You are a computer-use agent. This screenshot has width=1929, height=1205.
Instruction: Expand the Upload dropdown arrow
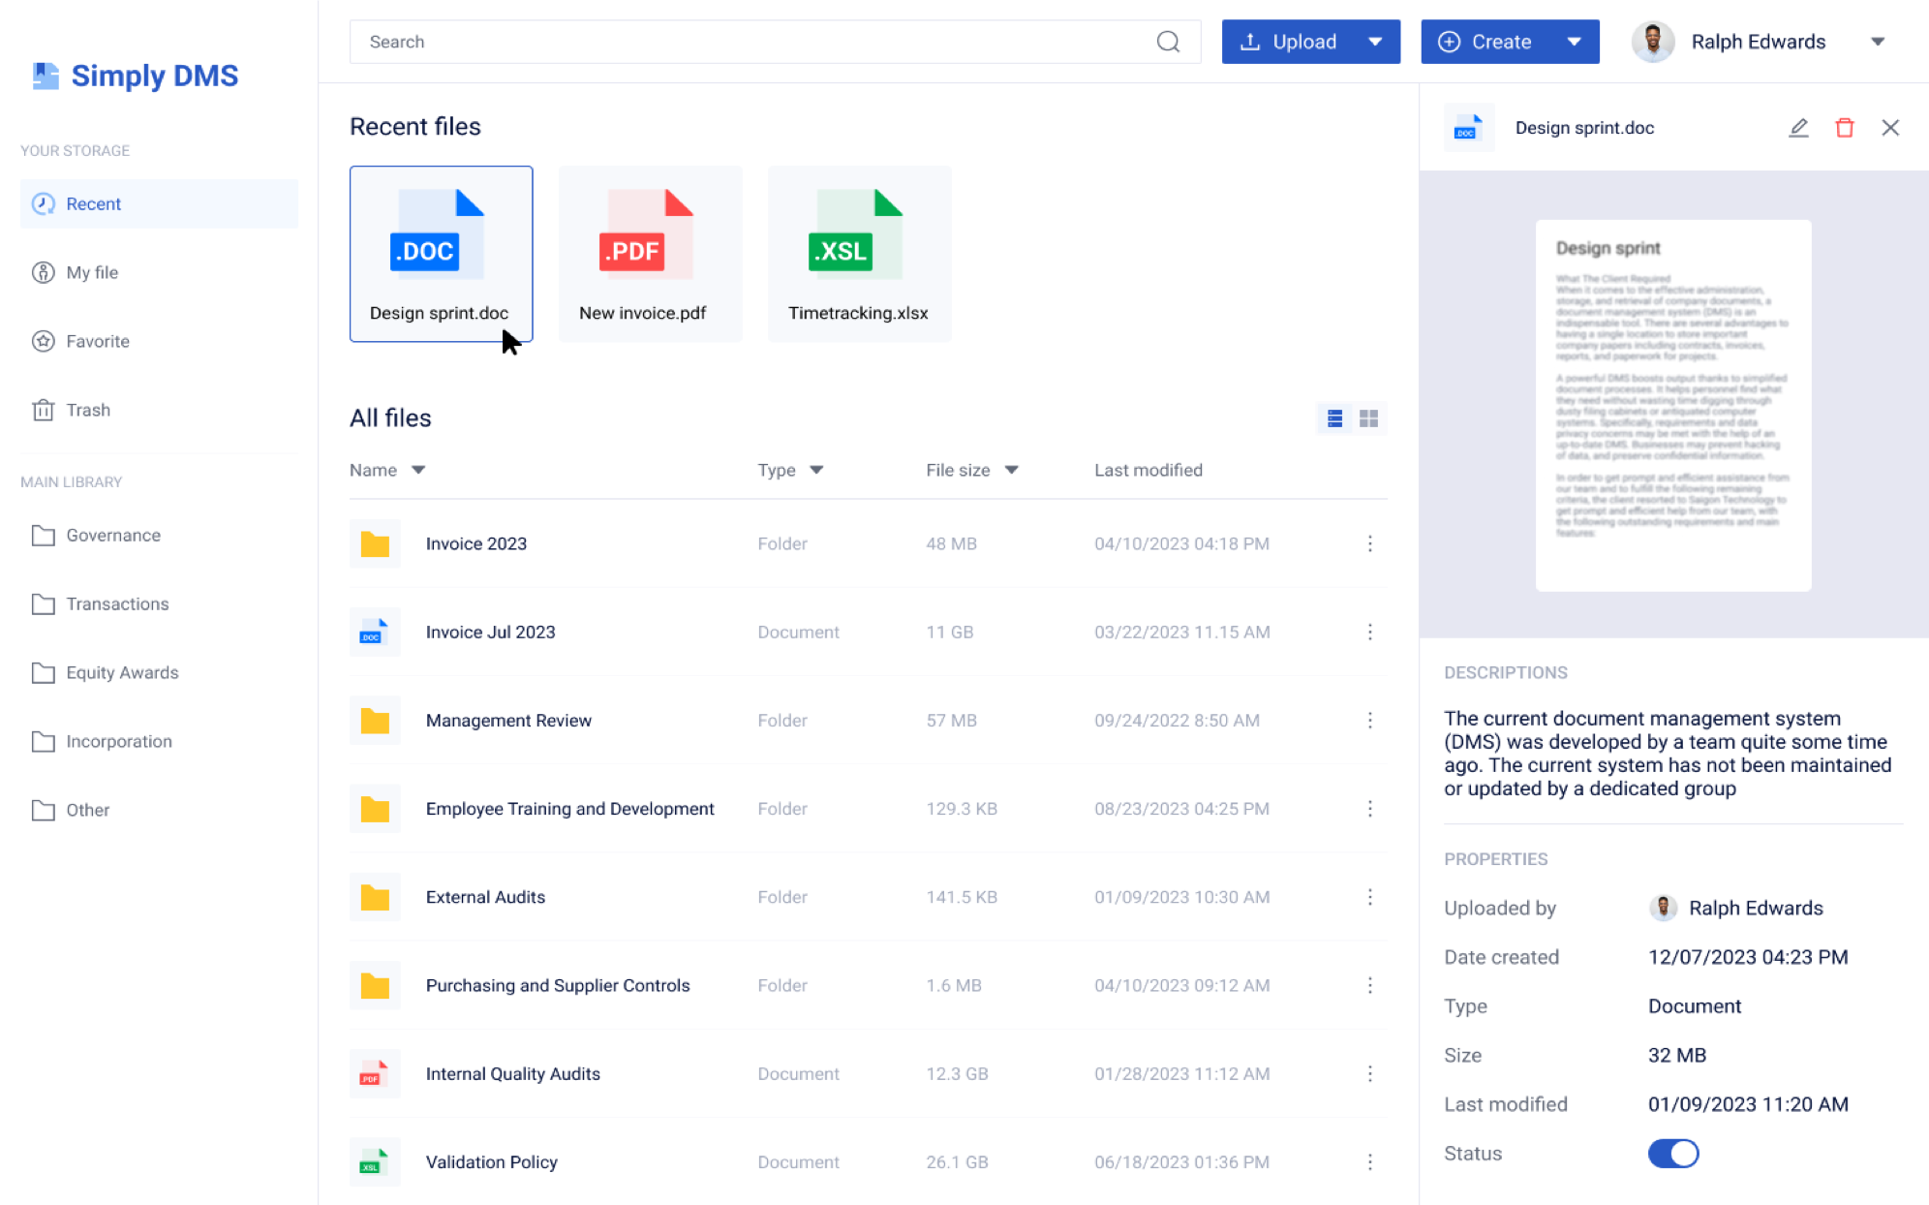pos(1375,42)
